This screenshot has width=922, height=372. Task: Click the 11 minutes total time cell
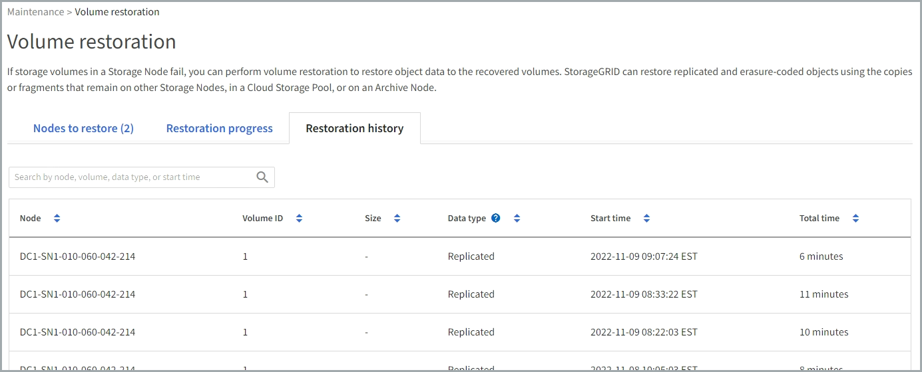[x=823, y=294]
